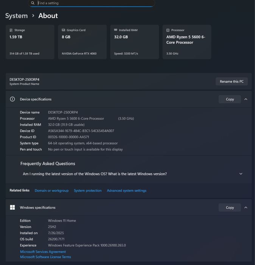Viewport: 255px width, 265px height.
Task: Focus the Find a setting search box
Action: click(x=91, y=3)
